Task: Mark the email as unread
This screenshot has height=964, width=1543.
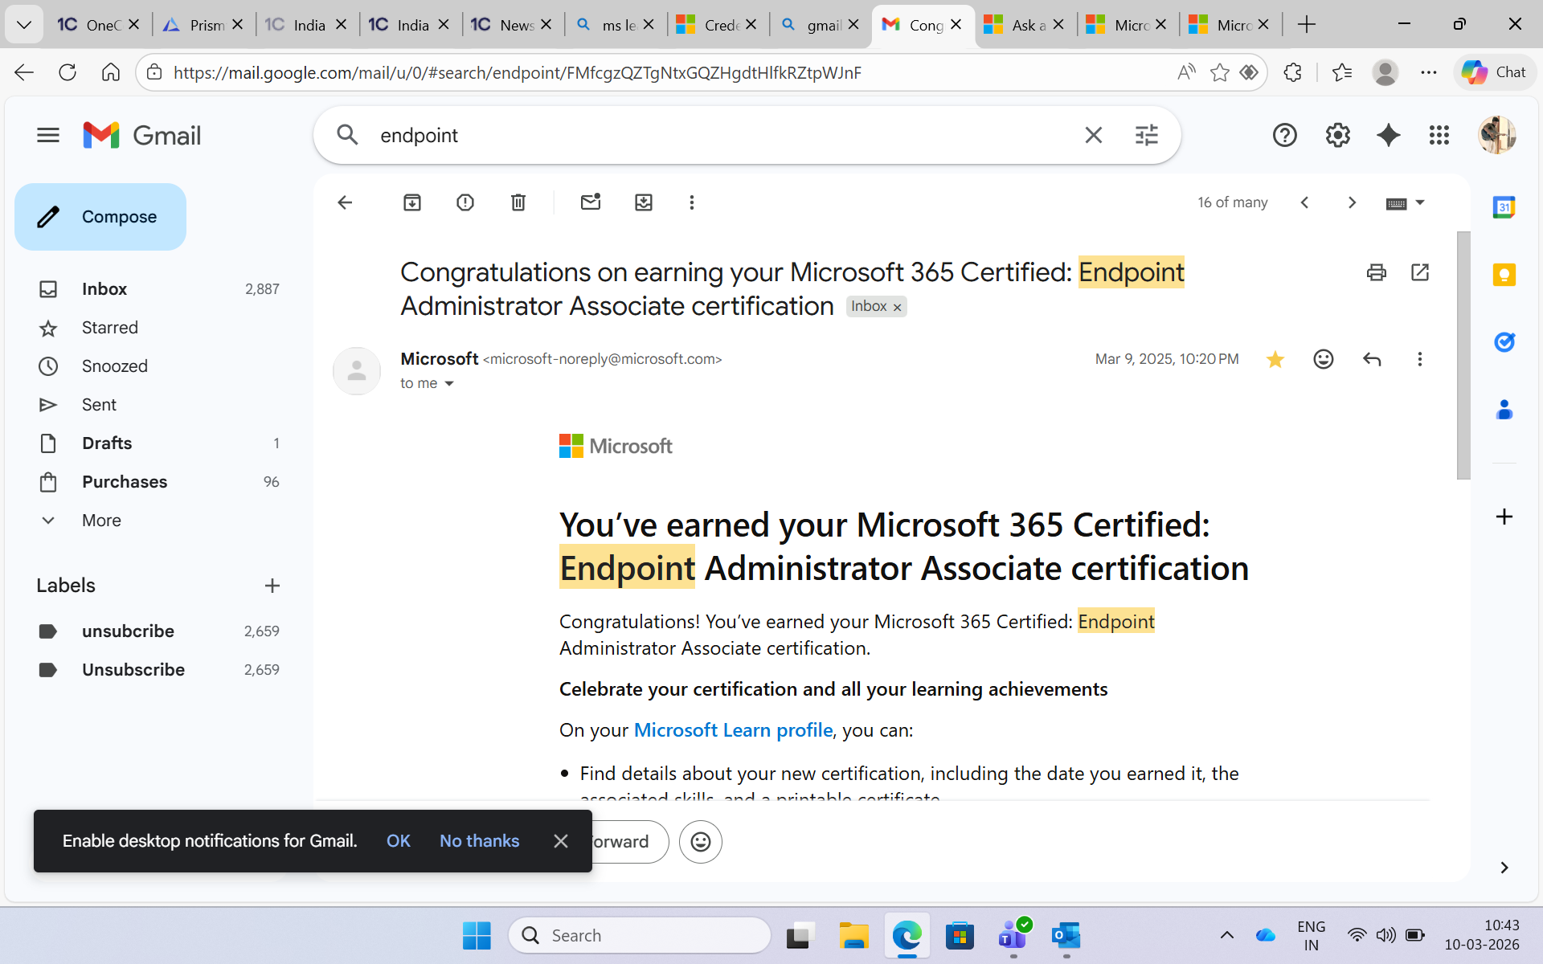Action: click(591, 202)
